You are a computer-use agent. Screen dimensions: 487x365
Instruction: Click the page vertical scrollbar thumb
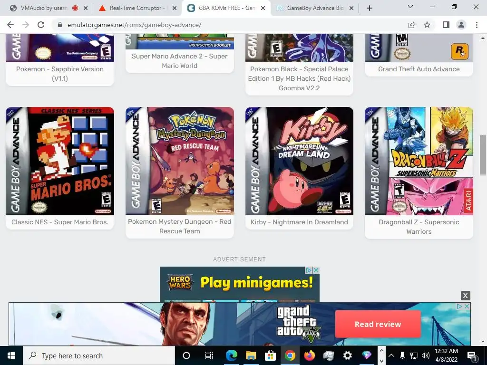[x=483, y=155]
